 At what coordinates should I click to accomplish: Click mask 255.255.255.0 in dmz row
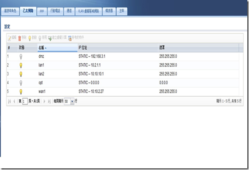168,56
